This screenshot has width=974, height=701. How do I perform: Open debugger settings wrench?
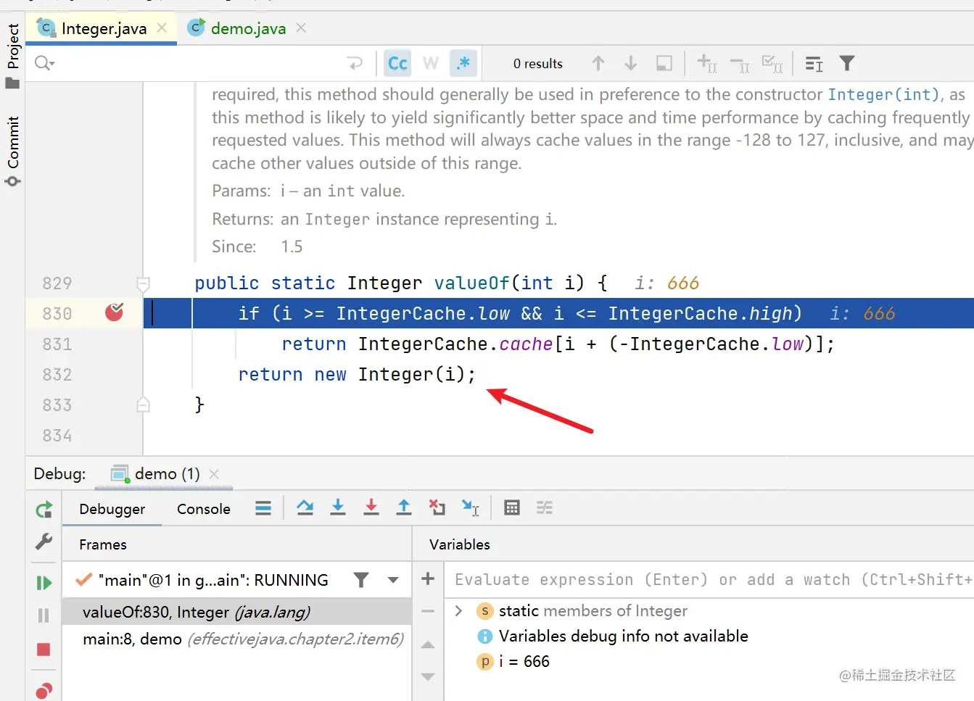(x=44, y=542)
